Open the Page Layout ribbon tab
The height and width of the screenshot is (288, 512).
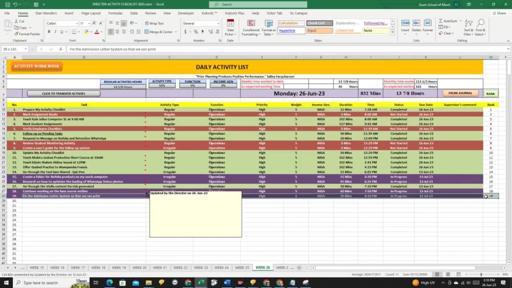[91, 13]
